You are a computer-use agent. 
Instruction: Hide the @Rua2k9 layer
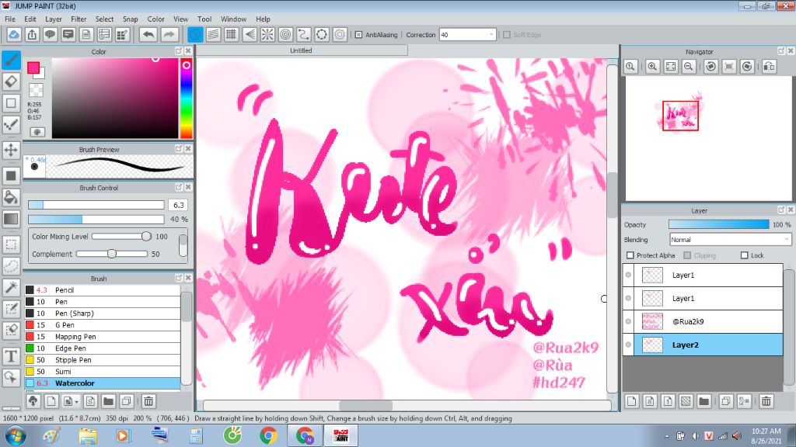pyautogui.click(x=628, y=321)
